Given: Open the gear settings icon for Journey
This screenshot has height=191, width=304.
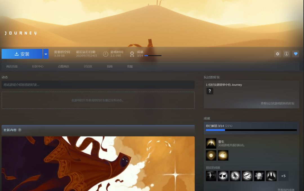Looking at the screenshot, I should click(x=278, y=54).
